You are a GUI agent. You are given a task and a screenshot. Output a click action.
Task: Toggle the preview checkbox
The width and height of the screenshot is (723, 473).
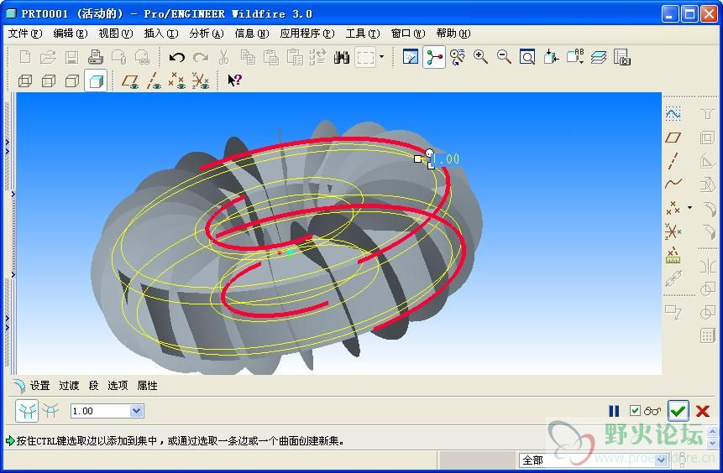coord(635,410)
